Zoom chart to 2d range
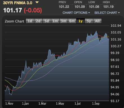The image size is (124, 108). pos(38,21)
